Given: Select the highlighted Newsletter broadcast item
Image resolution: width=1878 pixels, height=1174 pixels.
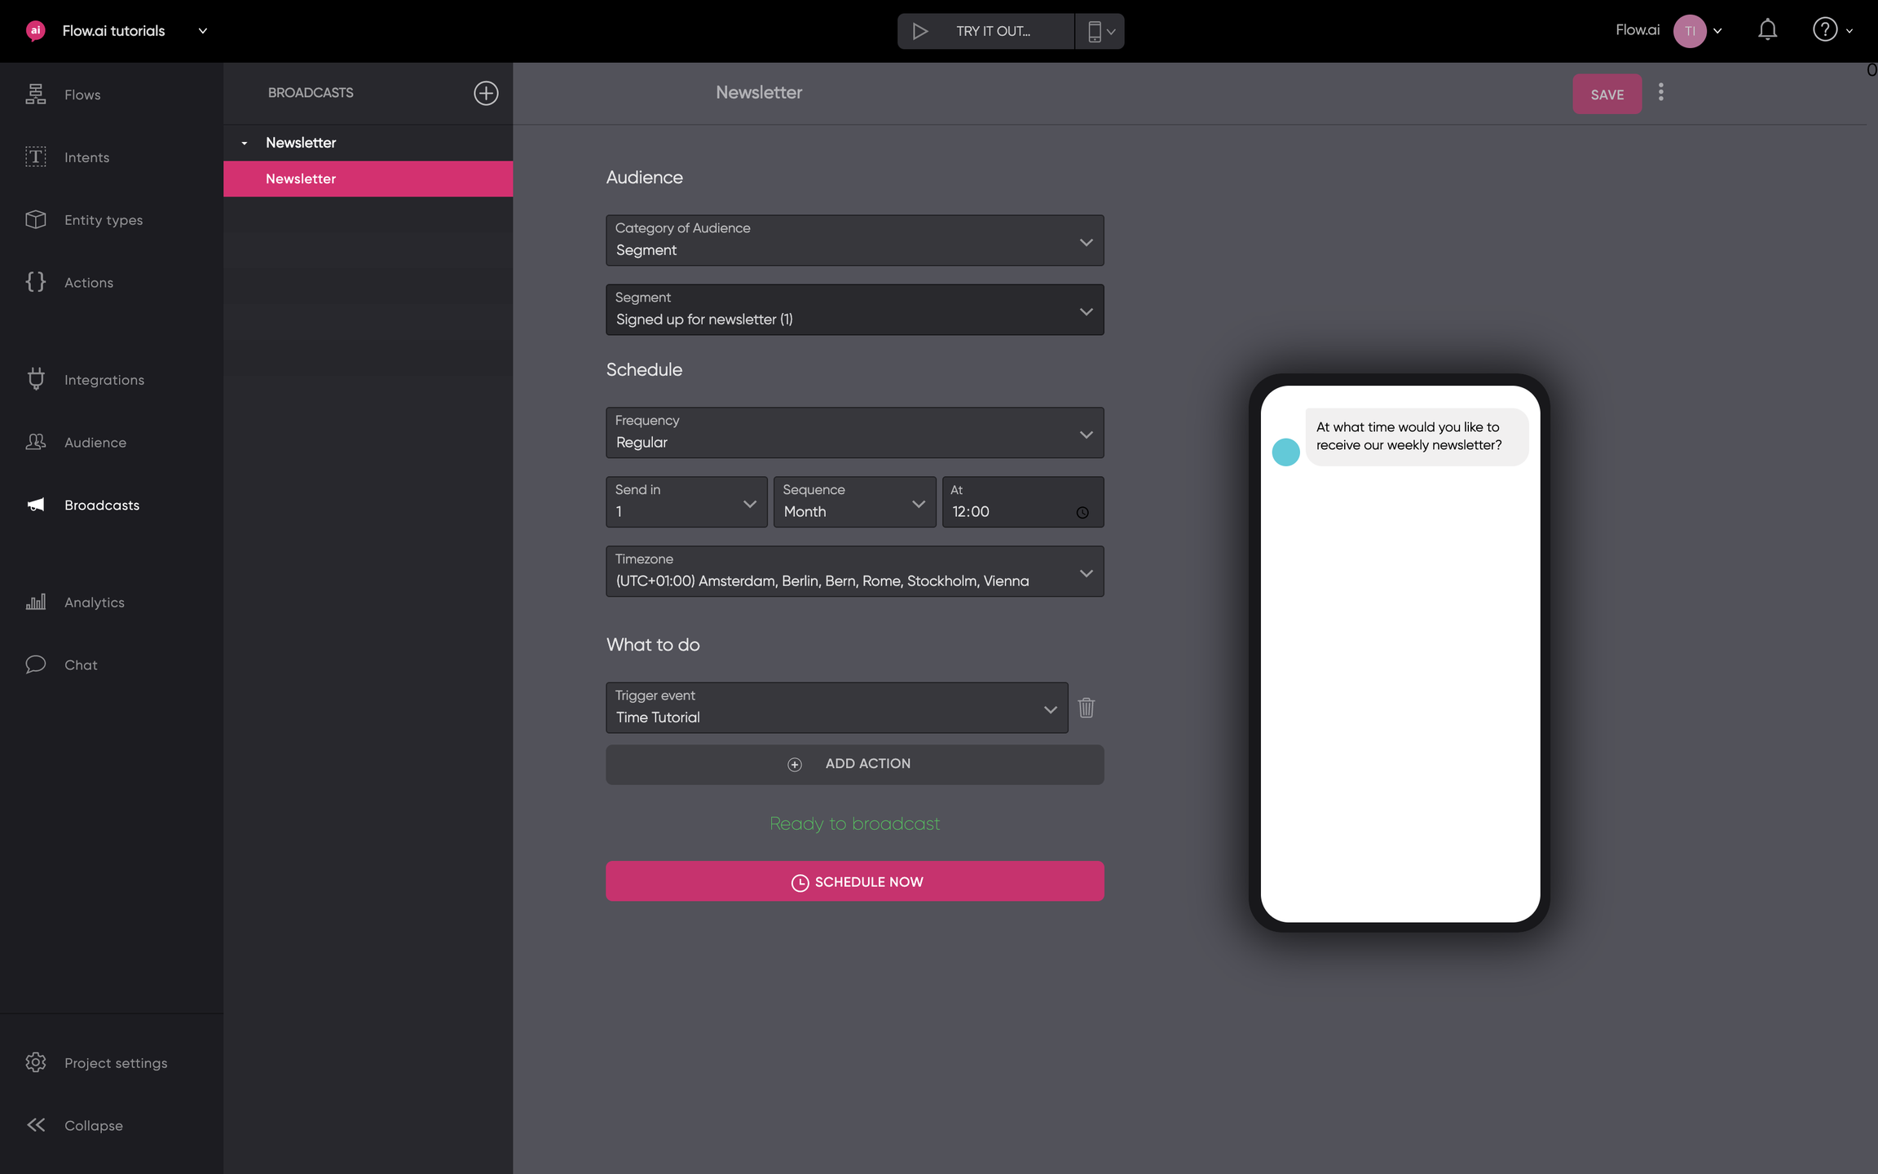Looking at the screenshot, I should click(368, 179).
